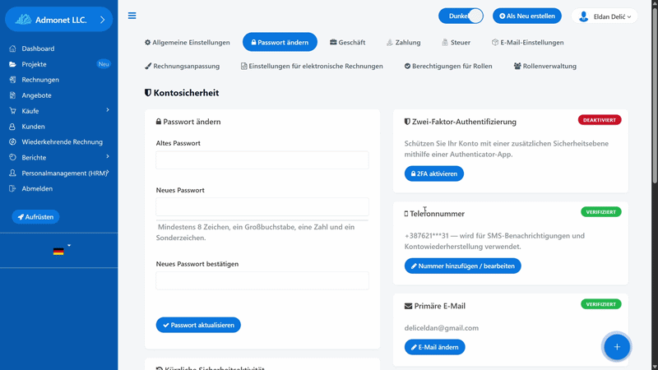This screenshot has height=370, width=658.
Task: Click the page's vertical scrollbar
Action: [x=655, y=185]
